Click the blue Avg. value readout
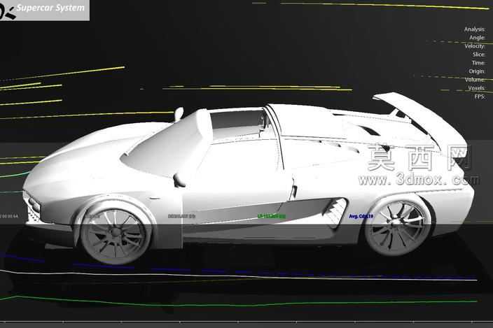The height and width of the screenshot is (328, 493). (x=361, y=216)
